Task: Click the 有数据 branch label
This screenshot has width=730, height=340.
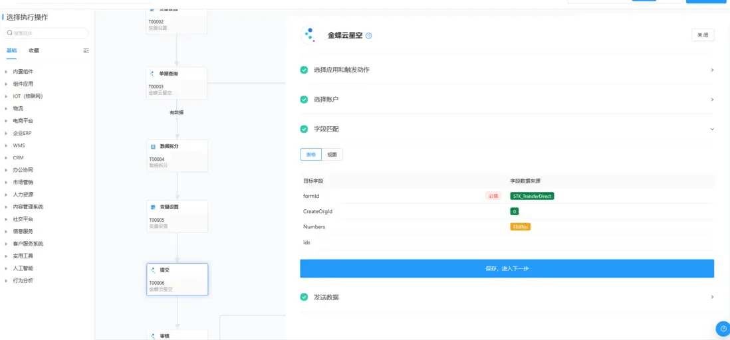Action: pos(176,112)
